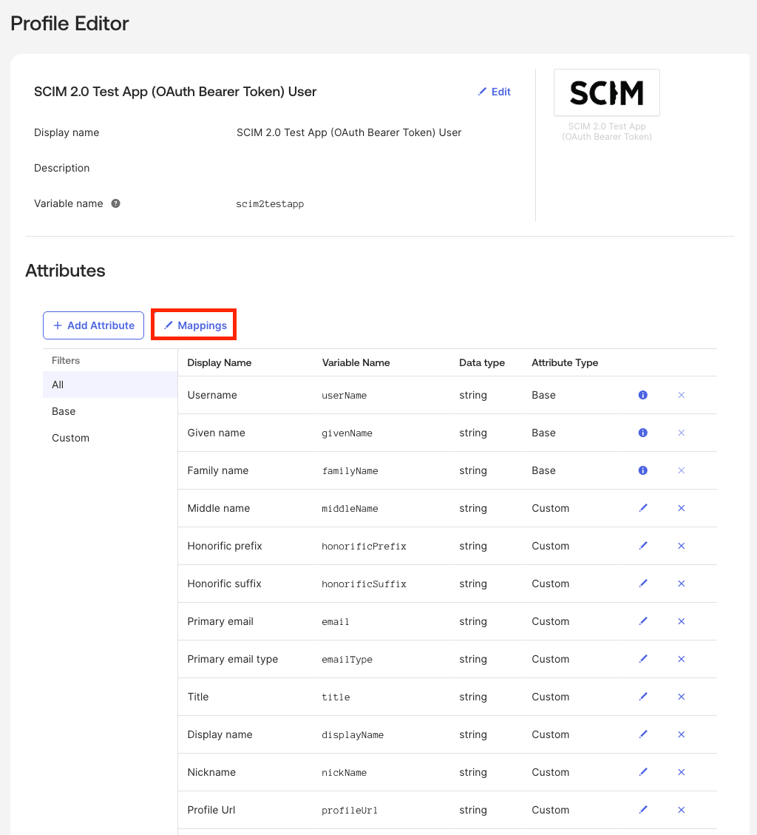
Task: Click the honorificSuffix variable name cell
Action: (364, 584)
